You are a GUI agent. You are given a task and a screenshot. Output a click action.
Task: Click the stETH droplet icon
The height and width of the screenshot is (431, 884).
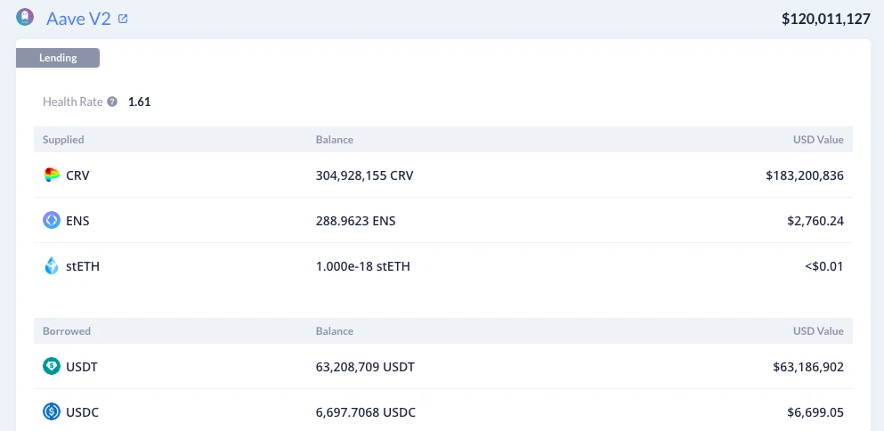pyautogui.click(x=52, y=265)
